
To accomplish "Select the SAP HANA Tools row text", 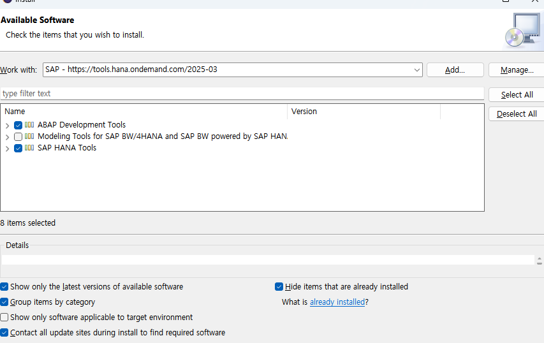I will (x=67, y=148).
